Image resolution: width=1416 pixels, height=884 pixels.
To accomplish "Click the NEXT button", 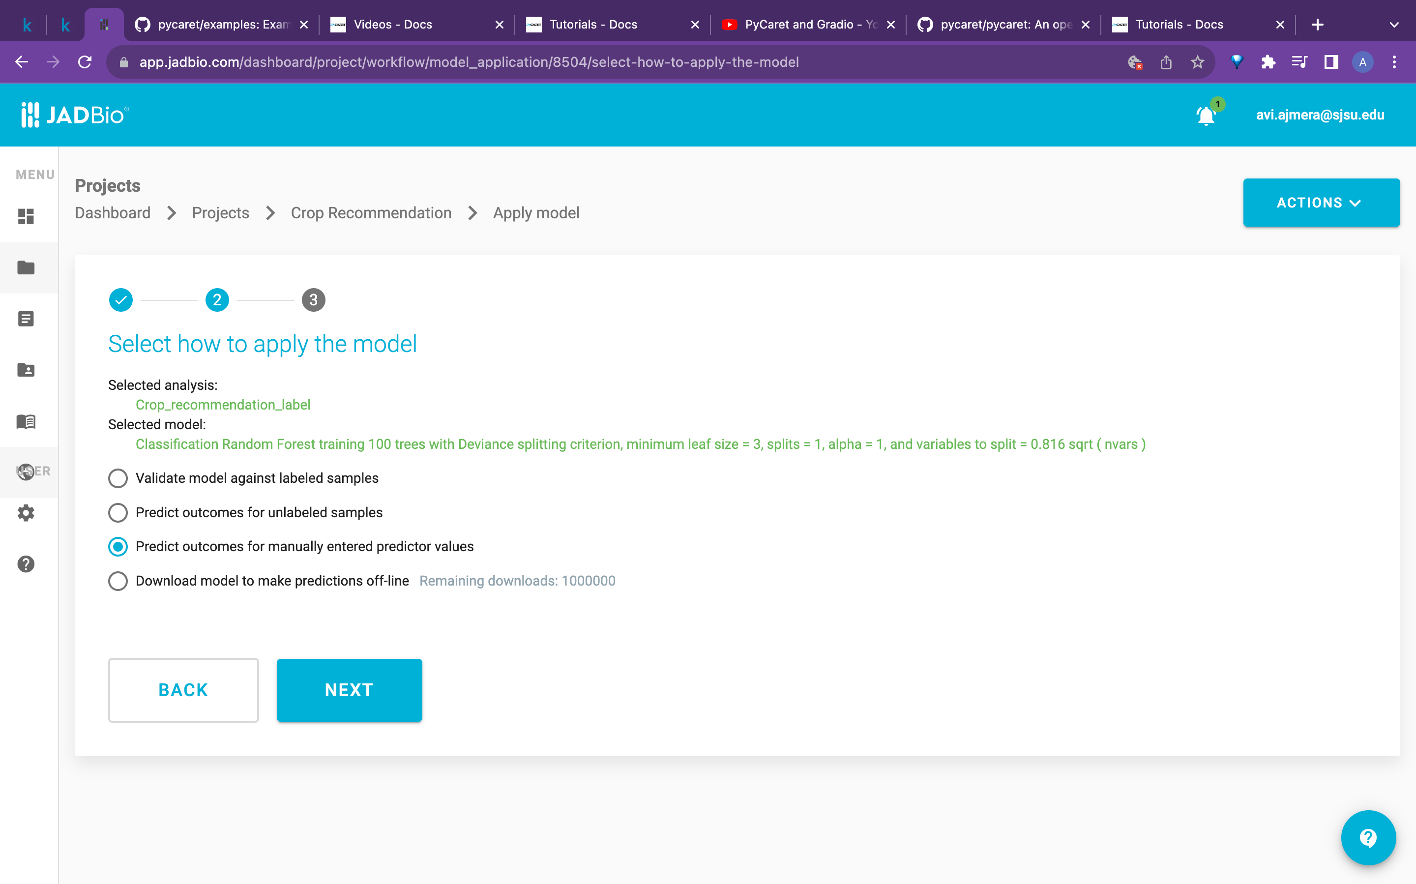I will point(349,690).
